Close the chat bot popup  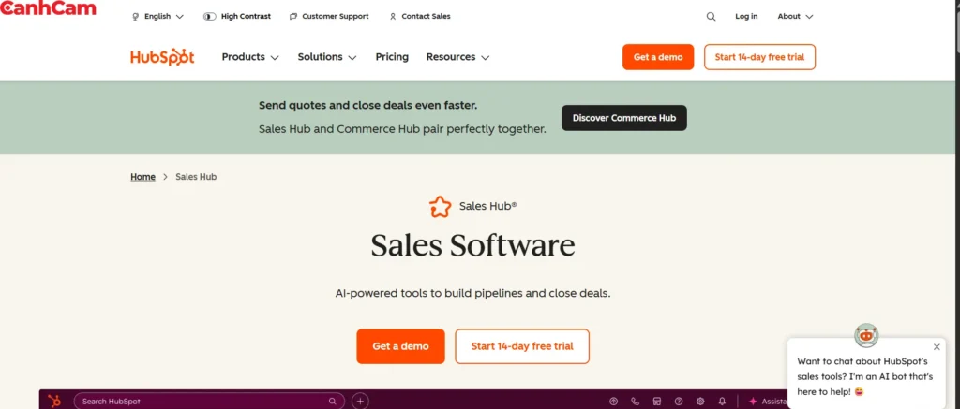pyautogui.click(x=937, y=346)
